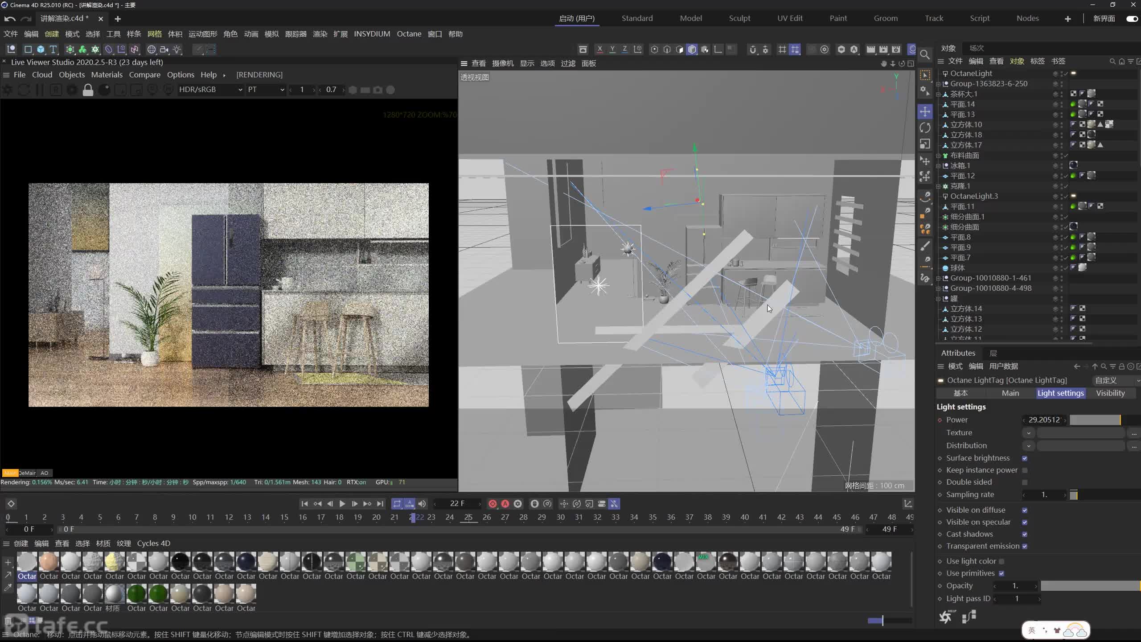The image size is (1141, 642).
Task: Click the paint brush tool icon in sidebar
Action: point(925,246)
